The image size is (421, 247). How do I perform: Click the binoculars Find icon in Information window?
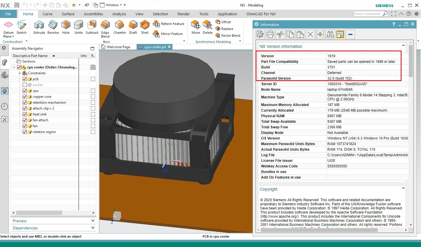(x=330, y=34)
